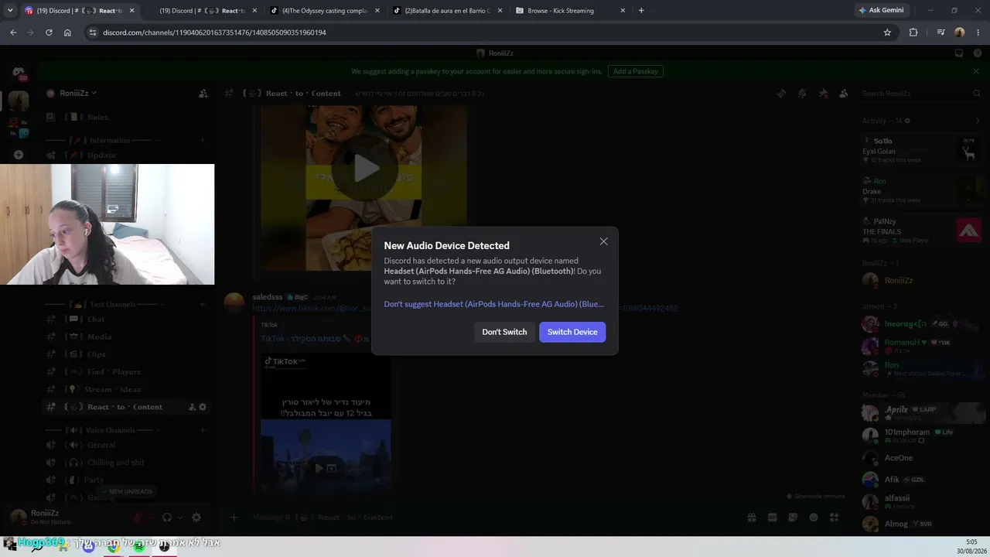
Task: Collapse the Information category
Action: 103,141
